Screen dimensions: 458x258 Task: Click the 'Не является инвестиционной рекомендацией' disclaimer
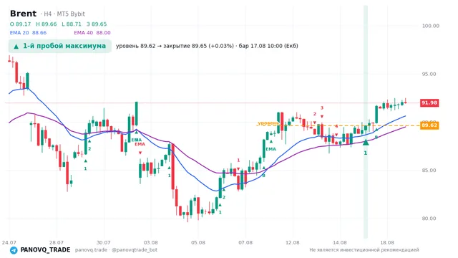(x=364, y=250)
